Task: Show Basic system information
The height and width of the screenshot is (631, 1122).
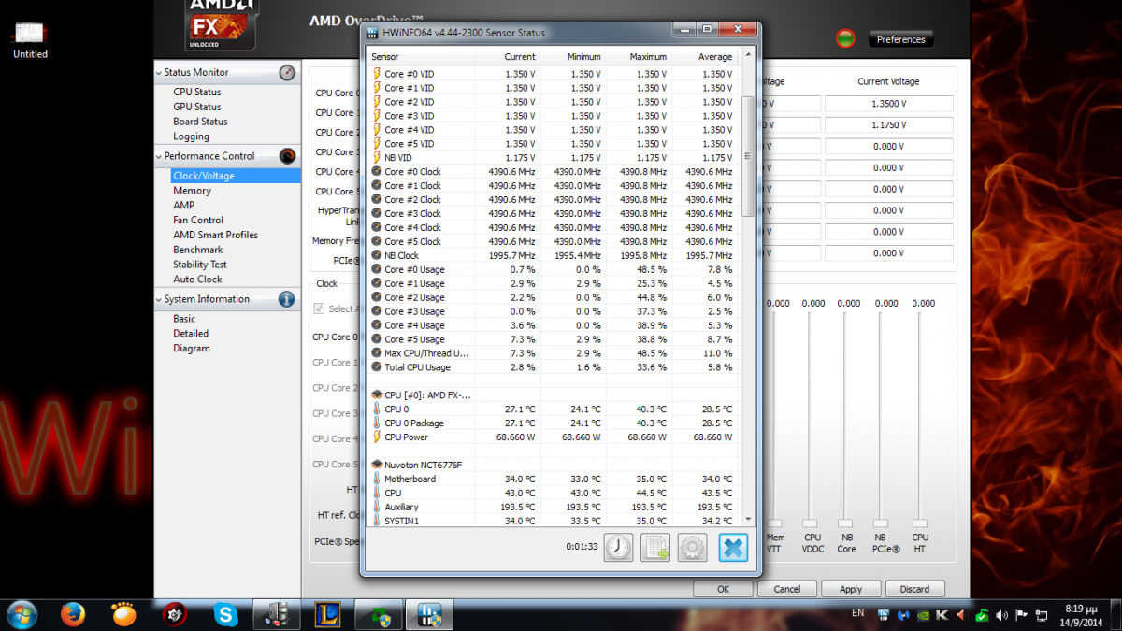Action: point(184,319)
